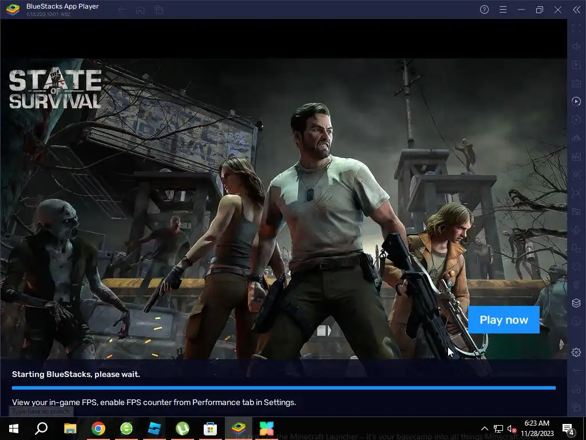Screen dimensions: 586x440
Task: Click the colorful BlueStacks X taskbar icon
Action: (x=267, y=429)
